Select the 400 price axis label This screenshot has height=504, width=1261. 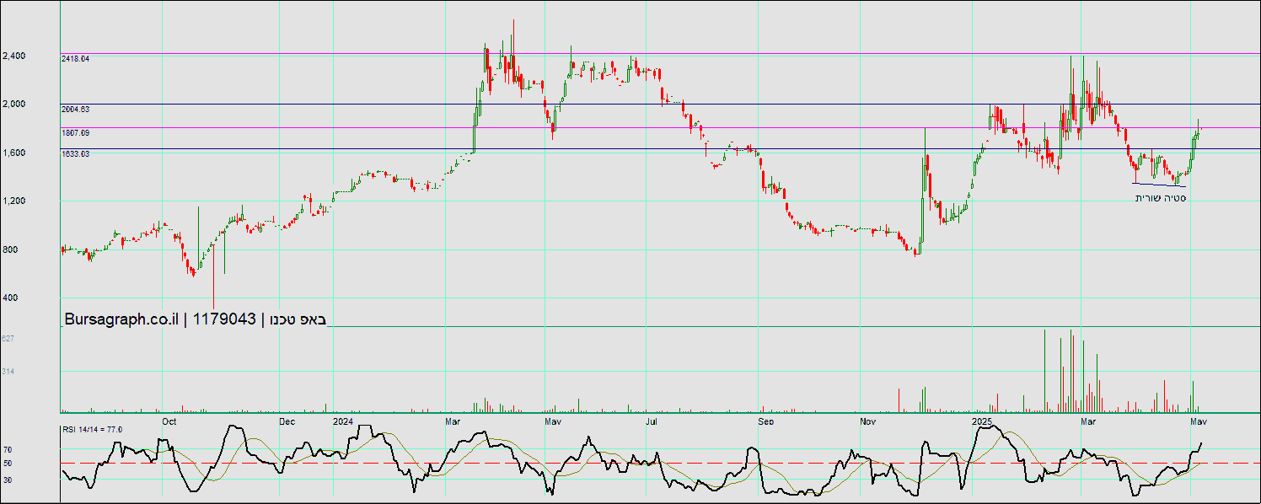point(9,298)
